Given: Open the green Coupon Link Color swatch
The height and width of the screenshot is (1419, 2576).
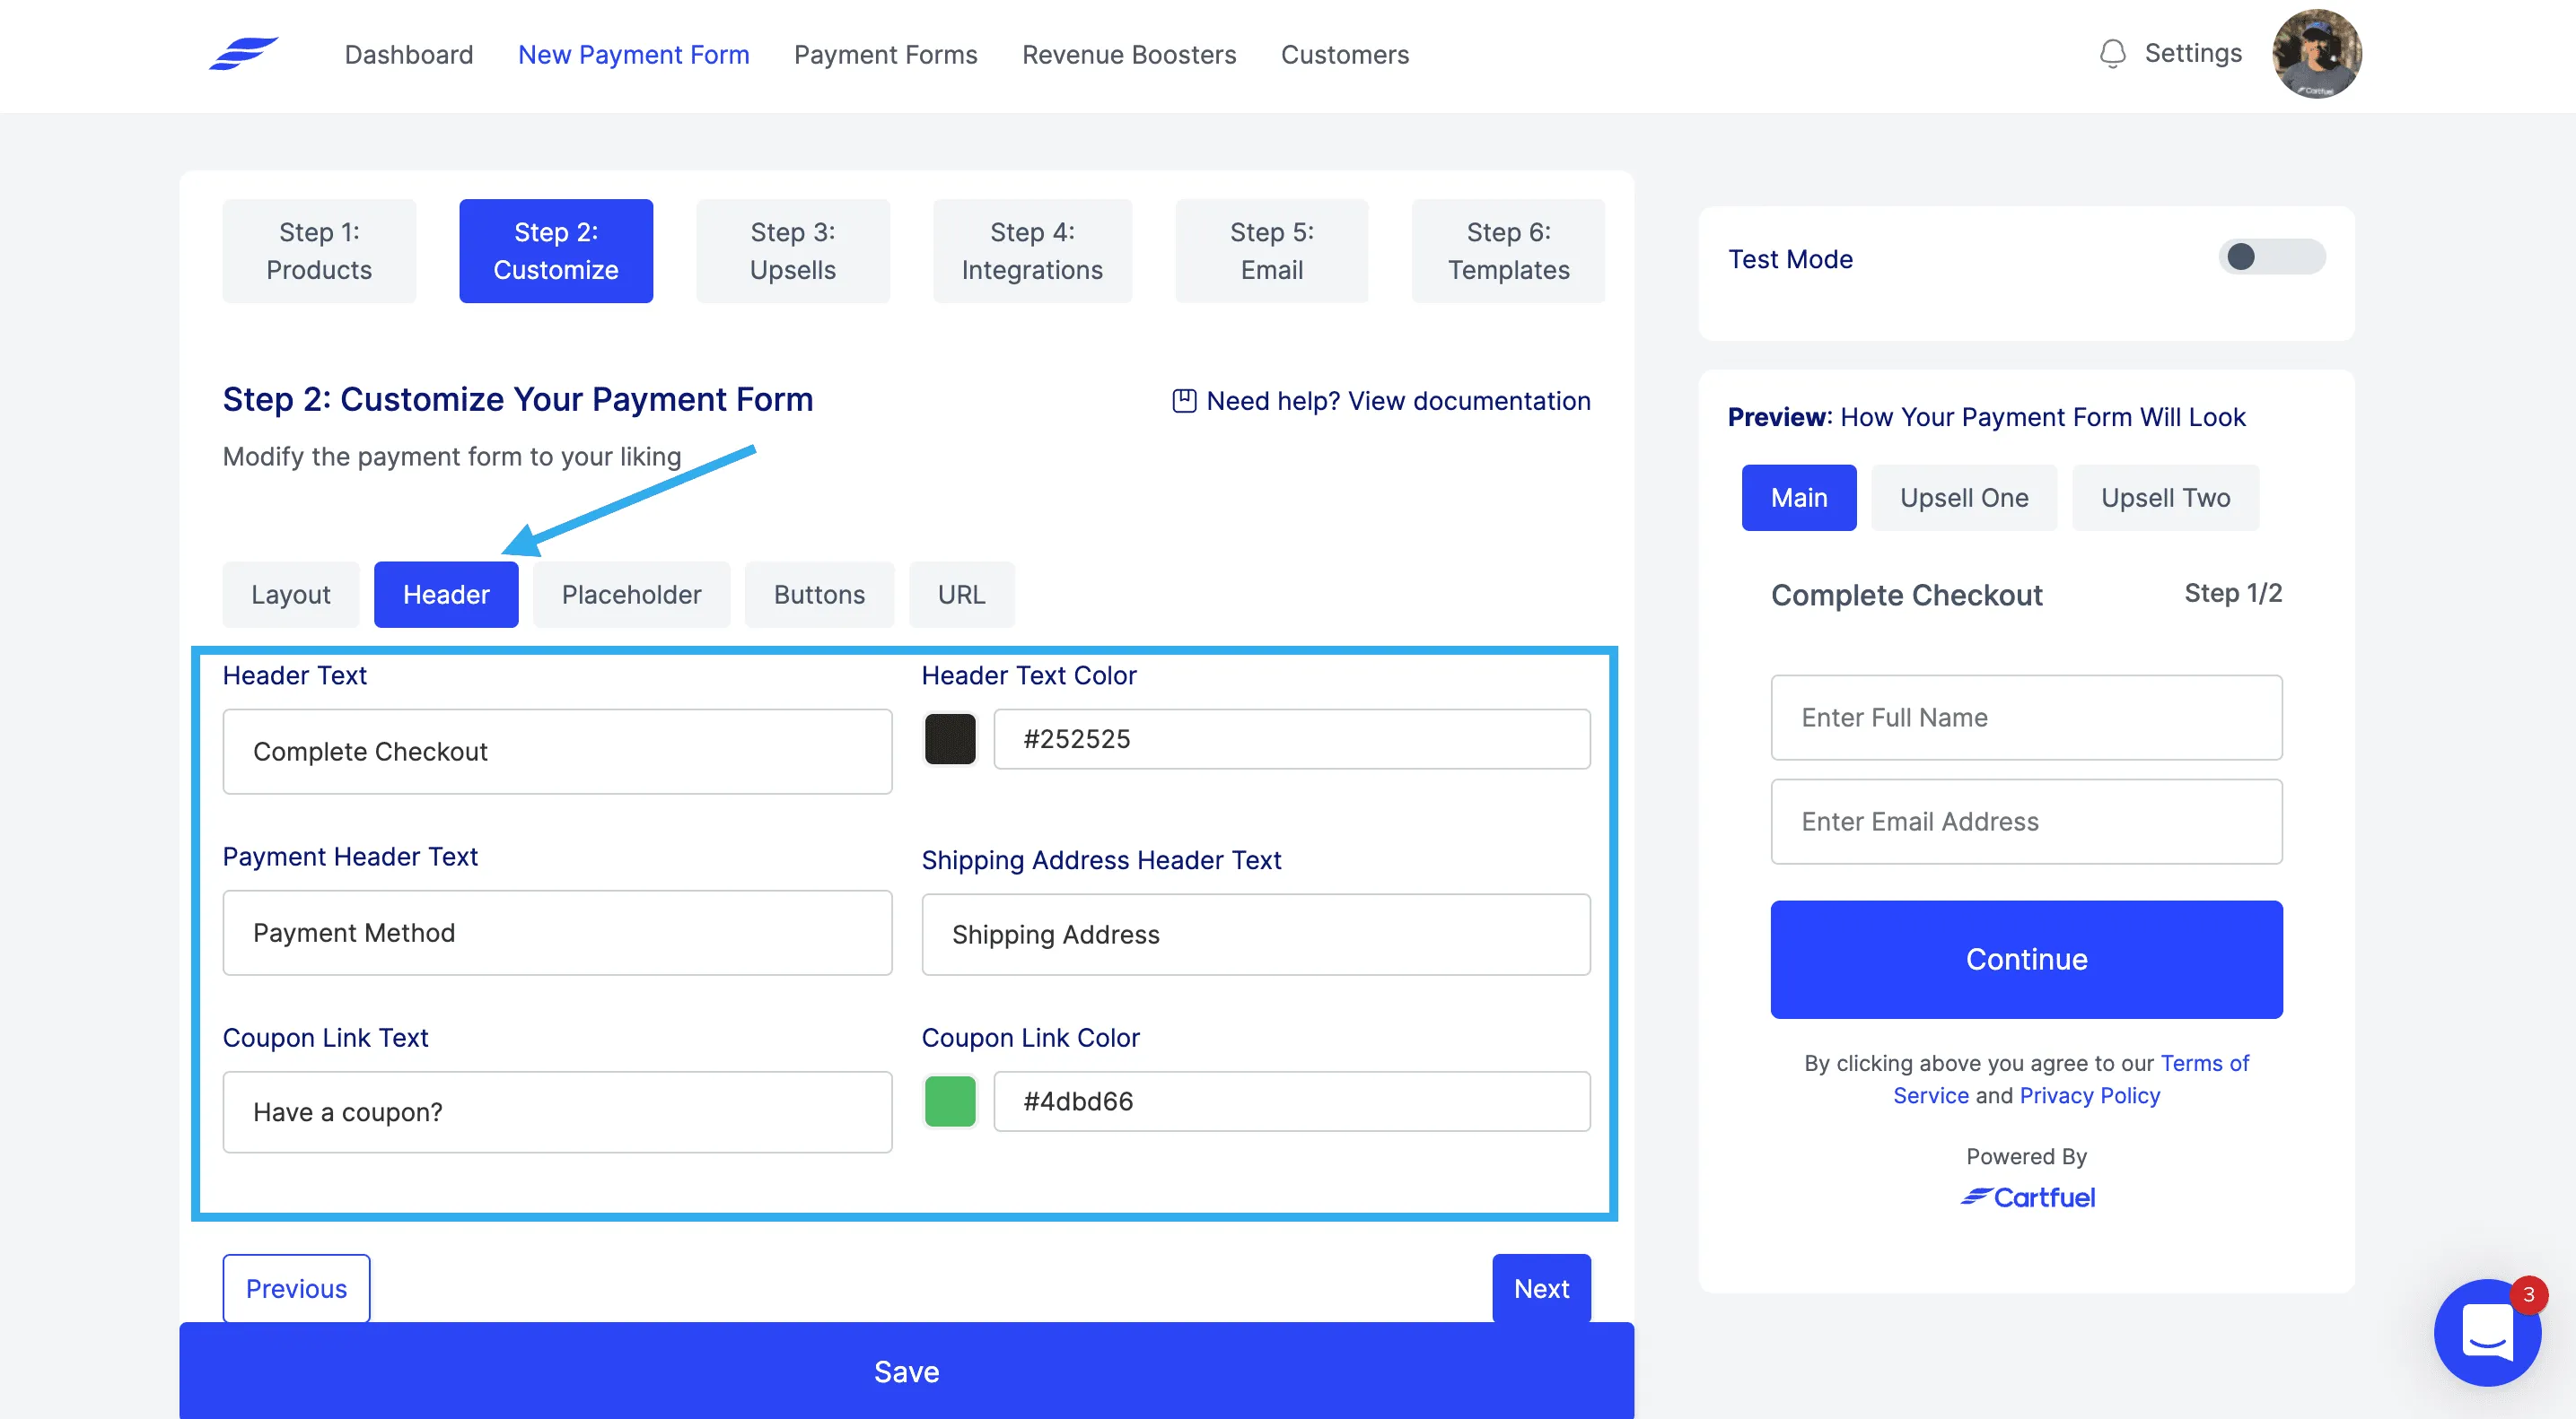Looking at the screenshot, I should click(950, 1101).
